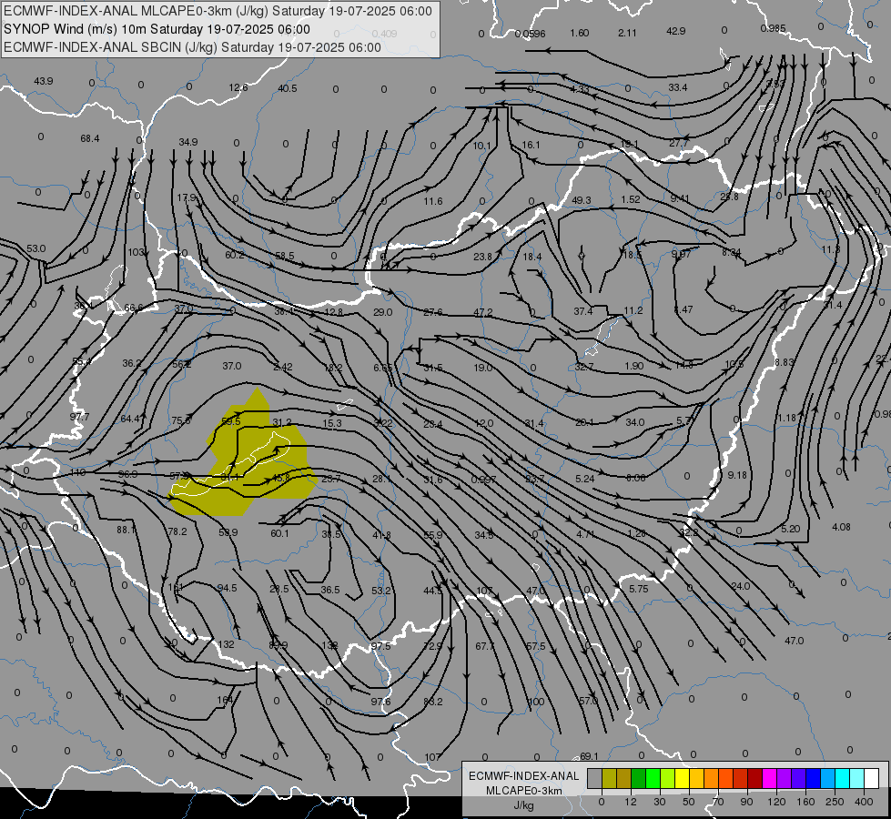Screen dimensions: 891x819
Task: Click the grid value '94.5'
Action: tap(228, 588)
